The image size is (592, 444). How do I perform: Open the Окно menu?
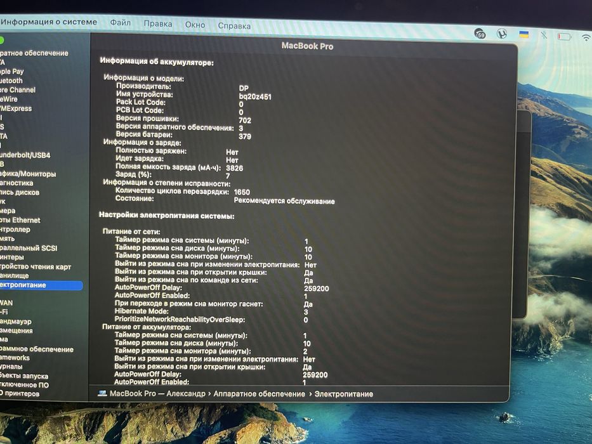[x=195, y=25]
